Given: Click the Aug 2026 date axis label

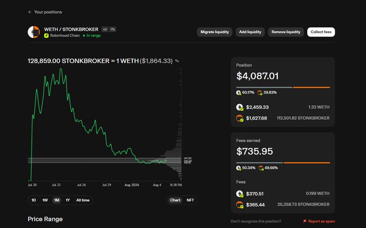Looking at the screenshot, I should point(132,185).
